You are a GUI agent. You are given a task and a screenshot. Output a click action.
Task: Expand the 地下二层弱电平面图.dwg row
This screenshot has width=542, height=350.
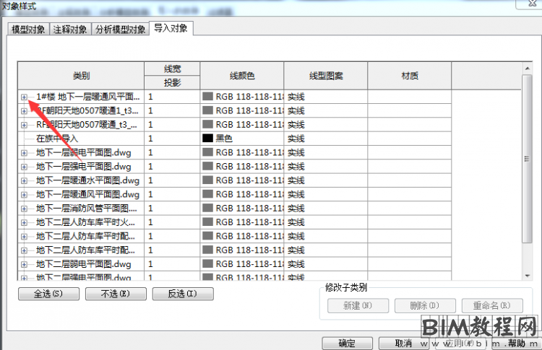pyautogui.click(x=24, y=264)
